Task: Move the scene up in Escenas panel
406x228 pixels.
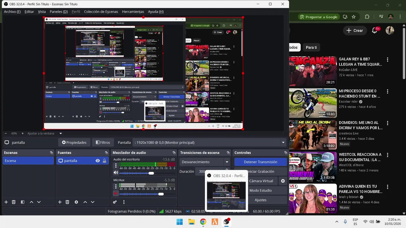Action: (31, 202)
